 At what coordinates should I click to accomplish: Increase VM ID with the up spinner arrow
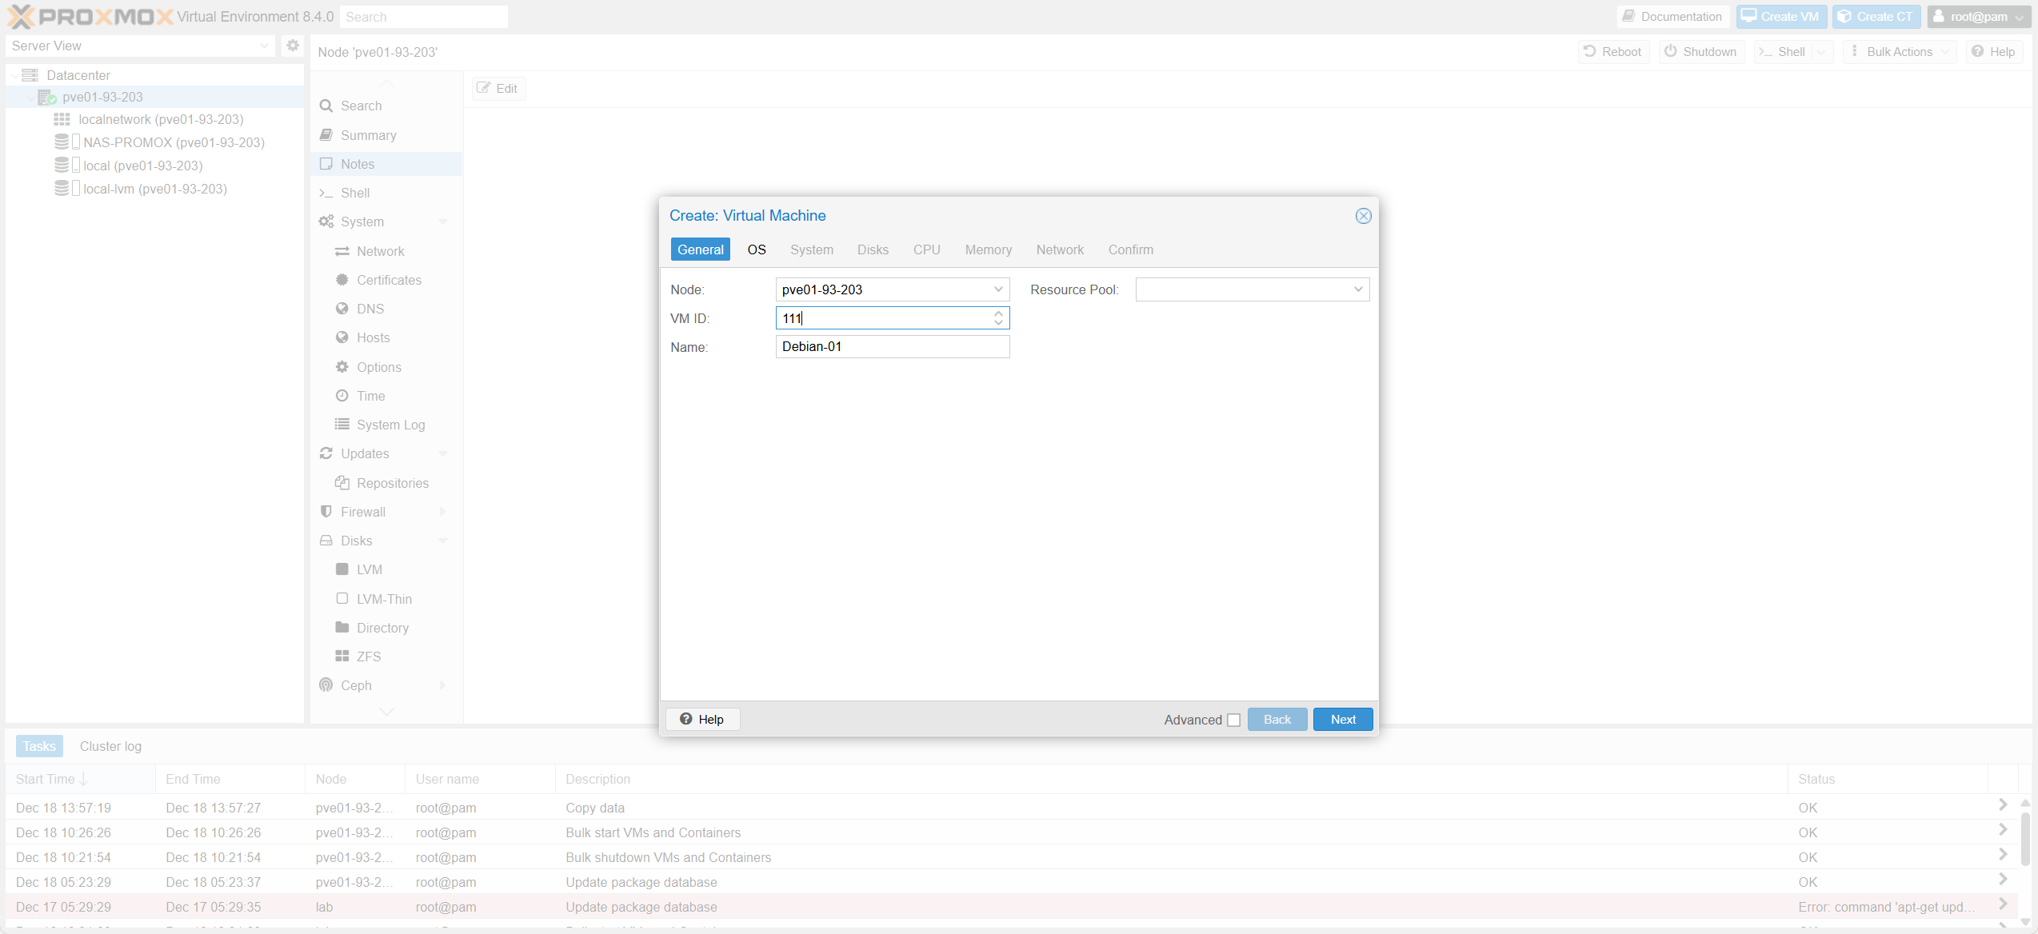tap(998, 313)
